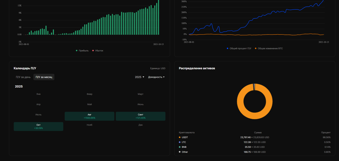Toggle the Прибыль legend dot

(77, 51)
